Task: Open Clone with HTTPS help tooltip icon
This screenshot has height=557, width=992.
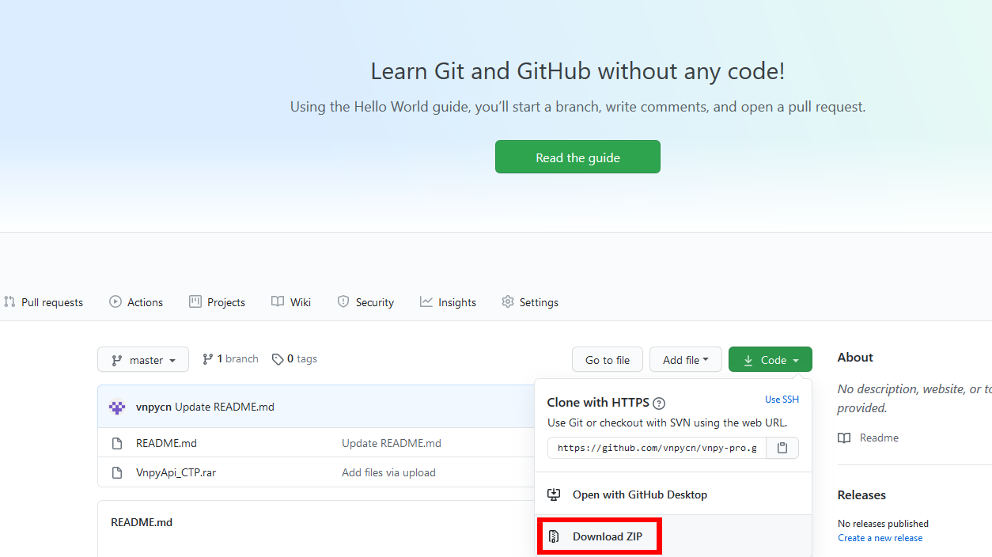Action: click(660, 403)
